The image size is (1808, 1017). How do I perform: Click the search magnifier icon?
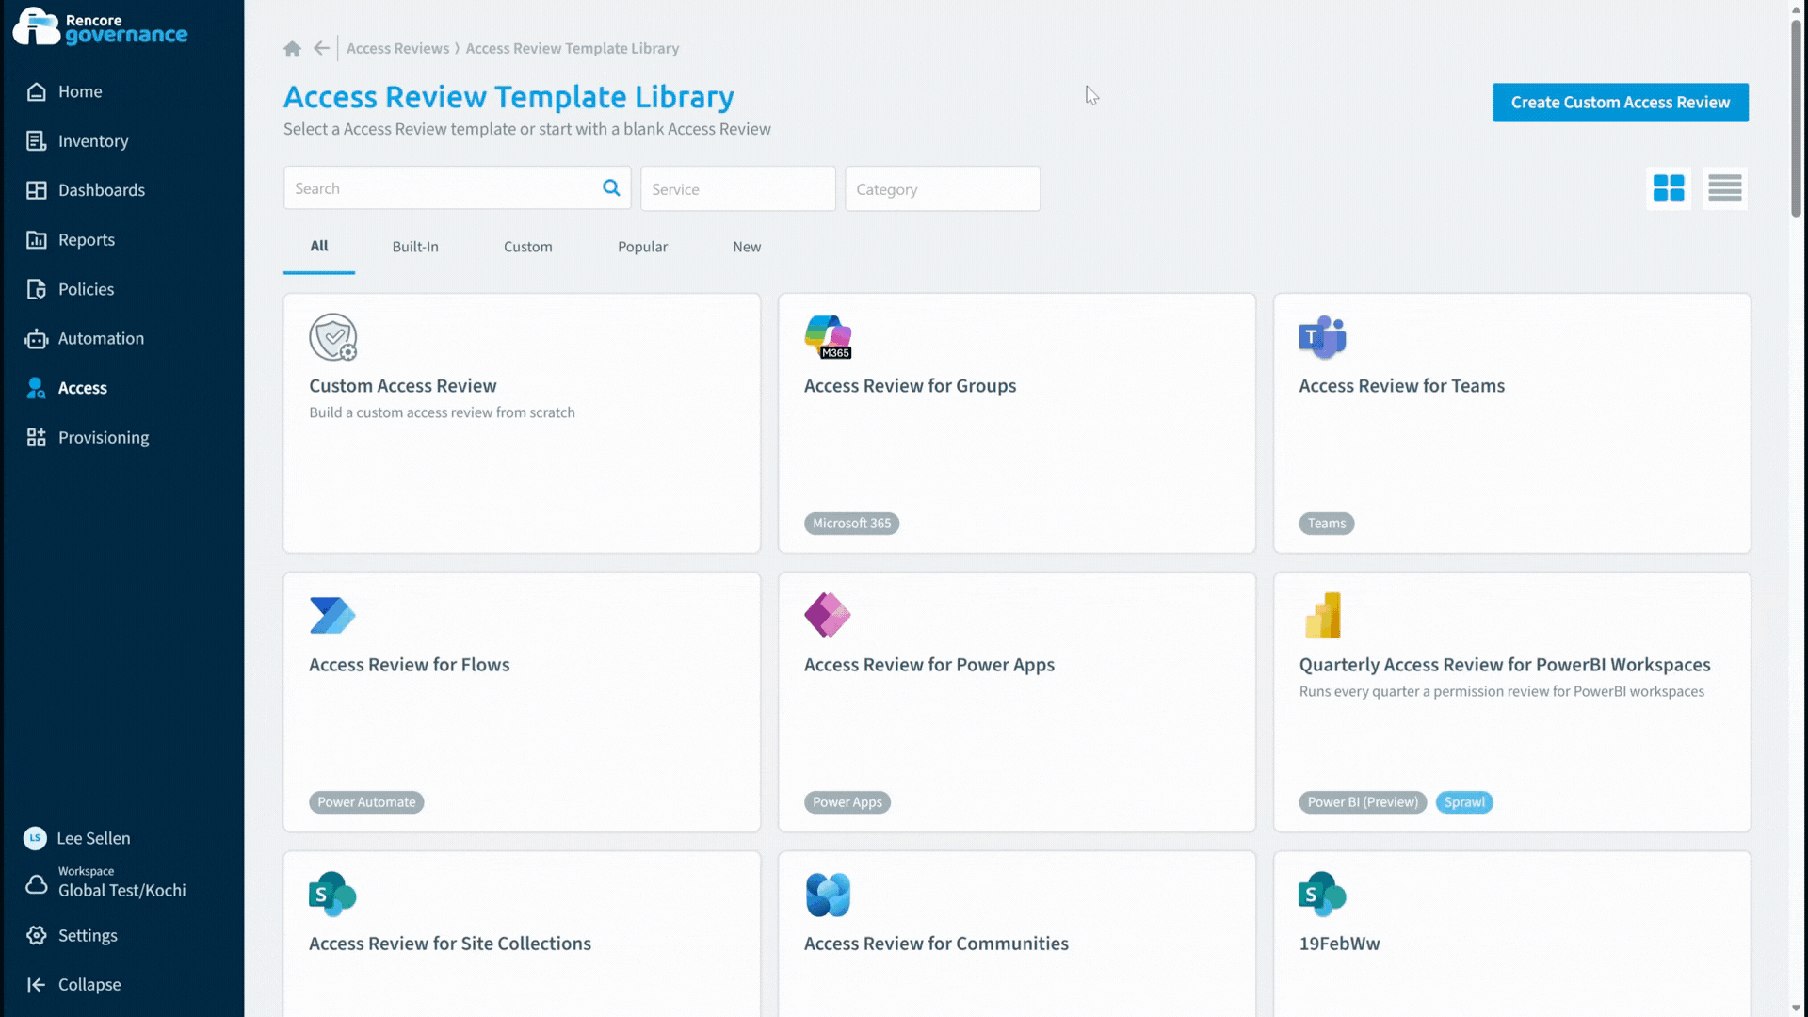pos(610,187)
